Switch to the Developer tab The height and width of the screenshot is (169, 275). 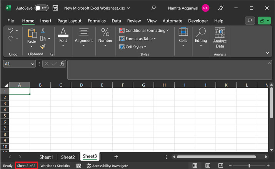click(x=198, y=21)
